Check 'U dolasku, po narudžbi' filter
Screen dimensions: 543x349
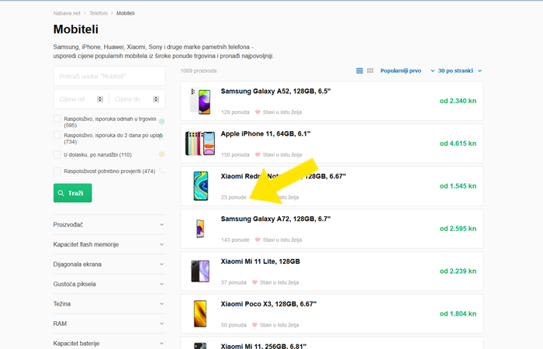[x=57, y=155]
